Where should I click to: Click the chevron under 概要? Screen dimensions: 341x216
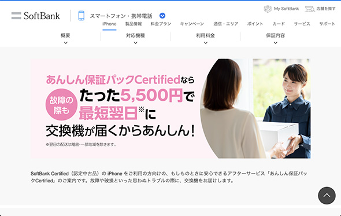65,43
